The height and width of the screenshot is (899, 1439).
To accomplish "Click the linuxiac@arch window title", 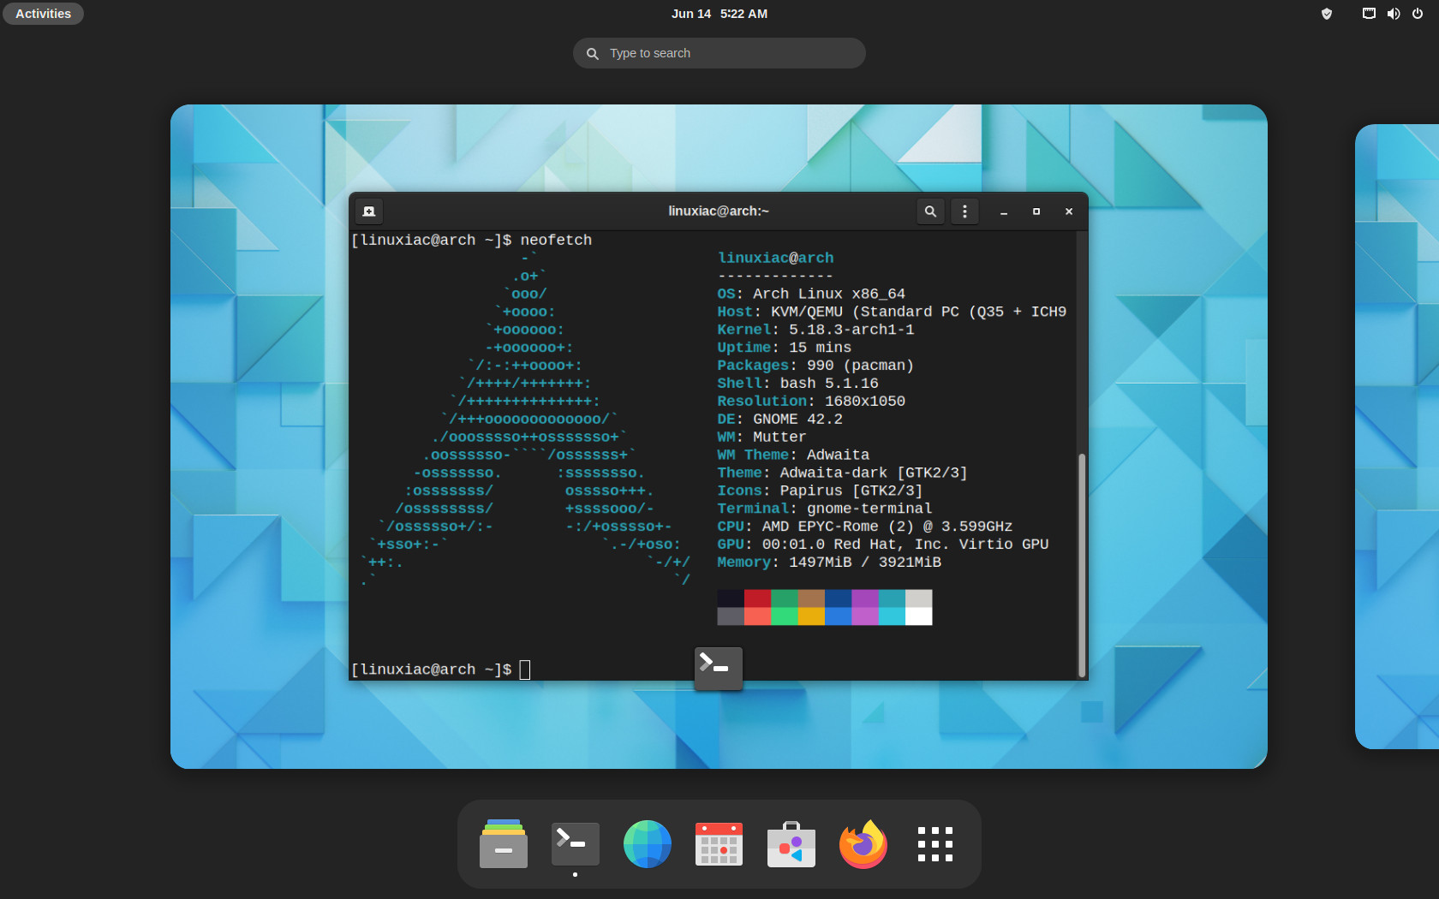I will click(x=719, y=211).
